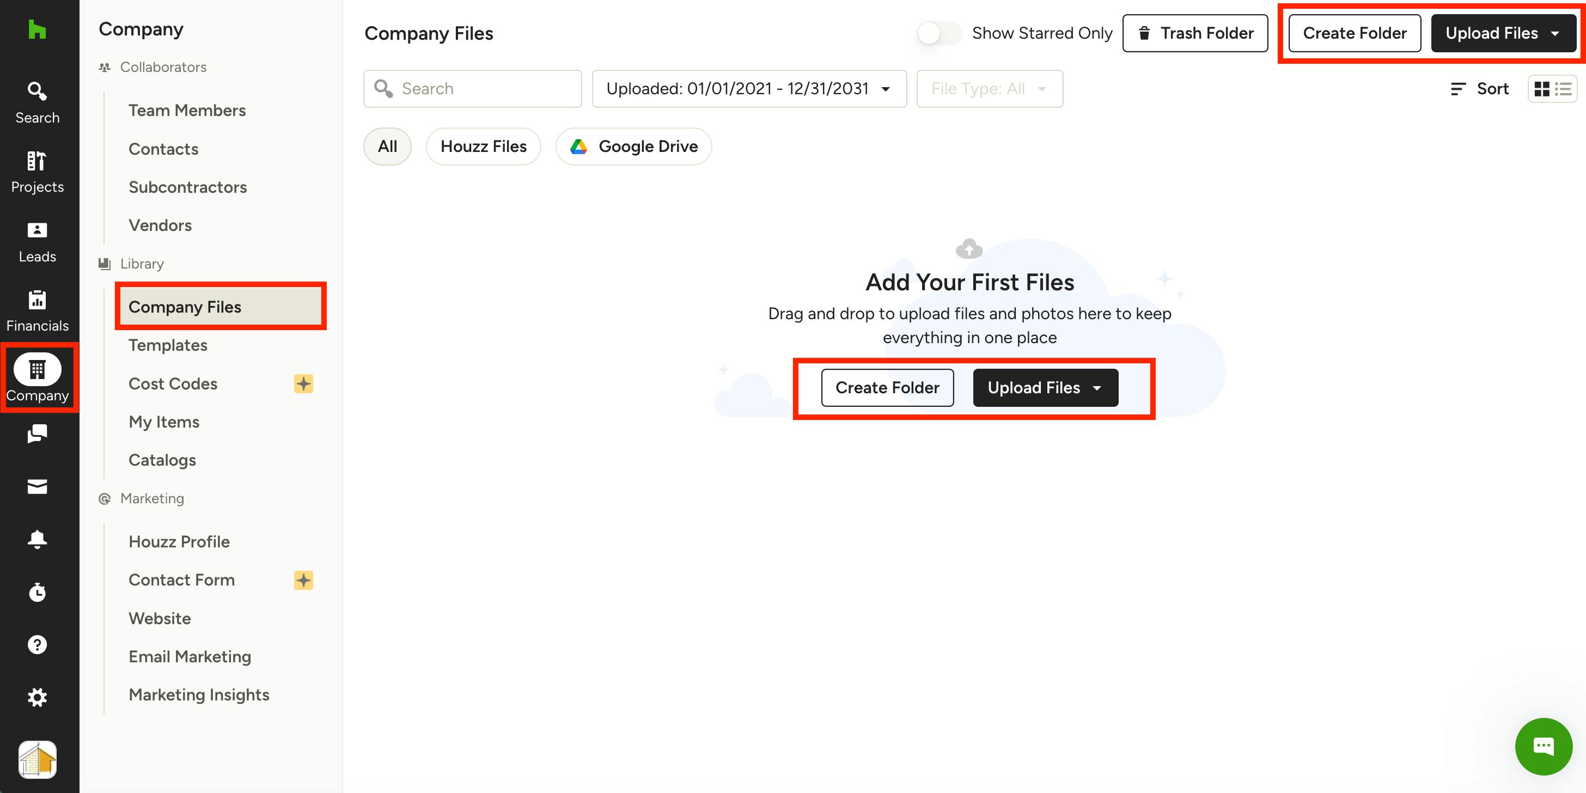Go to Projects in the left rail

click(37, 172)
